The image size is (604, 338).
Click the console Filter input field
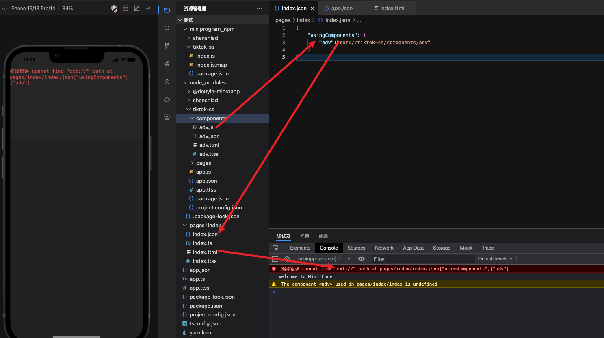coord(422,259)
